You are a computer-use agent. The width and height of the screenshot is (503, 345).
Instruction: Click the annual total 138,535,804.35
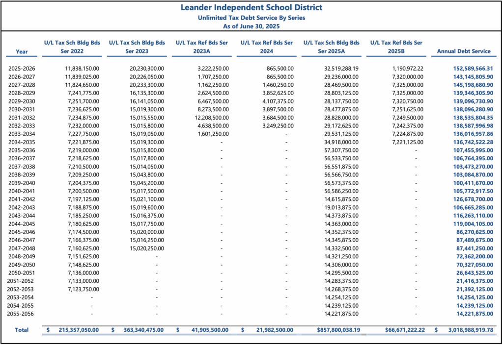473,118
